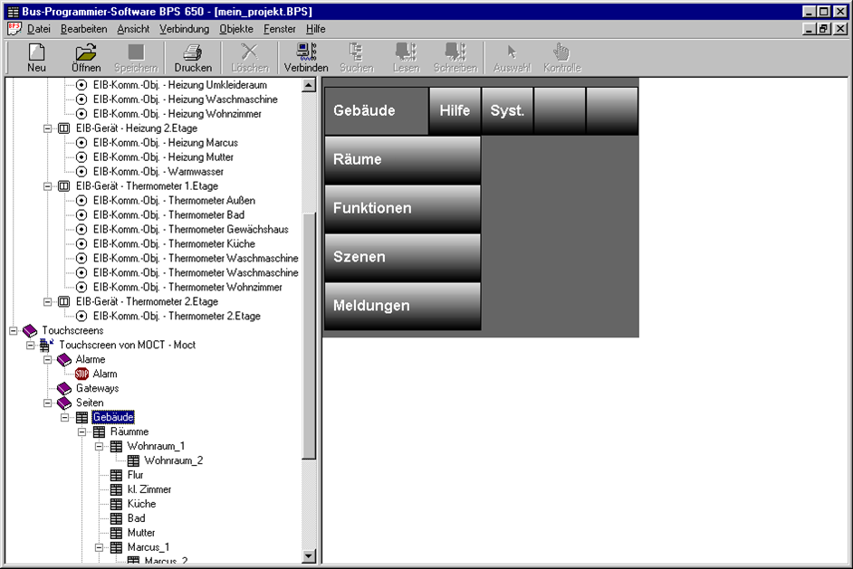Screen dimensions: 853x569
Task: Click the Küche page grid icon
Action: [116, 504]
